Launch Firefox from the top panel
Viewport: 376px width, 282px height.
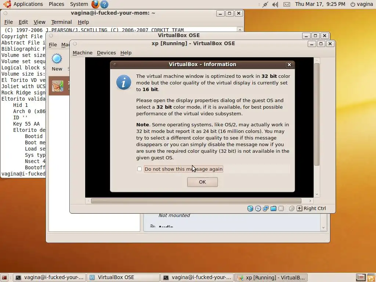(x=95, y=4)
